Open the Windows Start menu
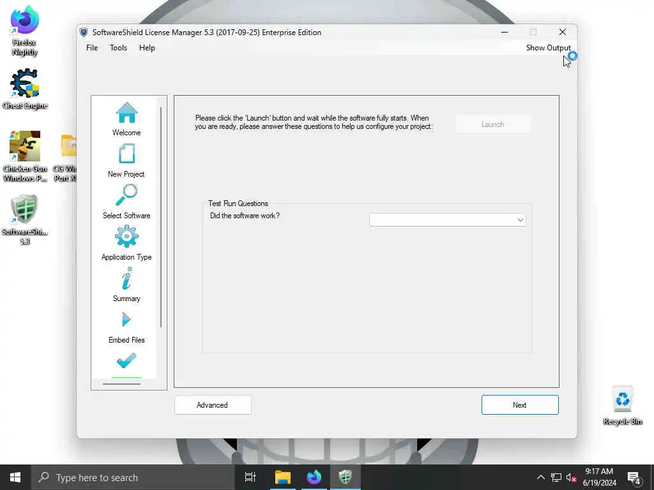The width and height of the screenshot is (654, 490). 15,477
